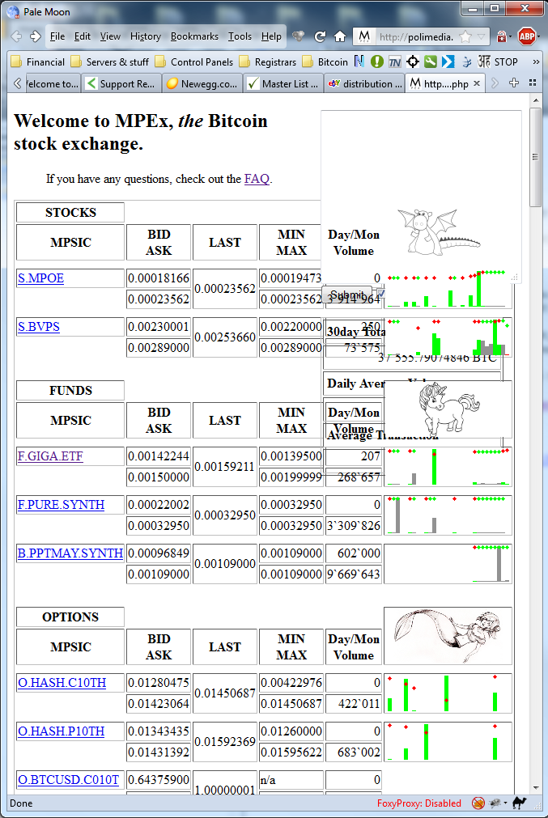Open the S.BVPS stock link

39,327
